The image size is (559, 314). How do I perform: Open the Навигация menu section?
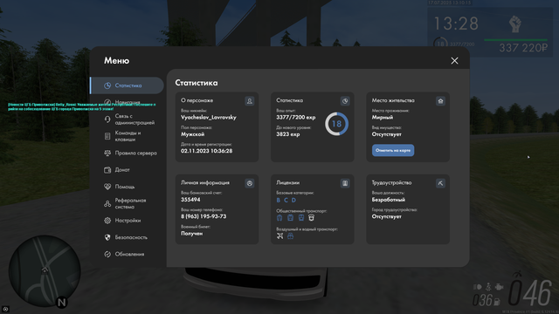(128, 102)
